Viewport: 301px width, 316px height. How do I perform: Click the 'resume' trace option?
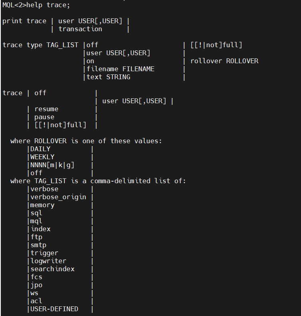click(x=46, y=109)
